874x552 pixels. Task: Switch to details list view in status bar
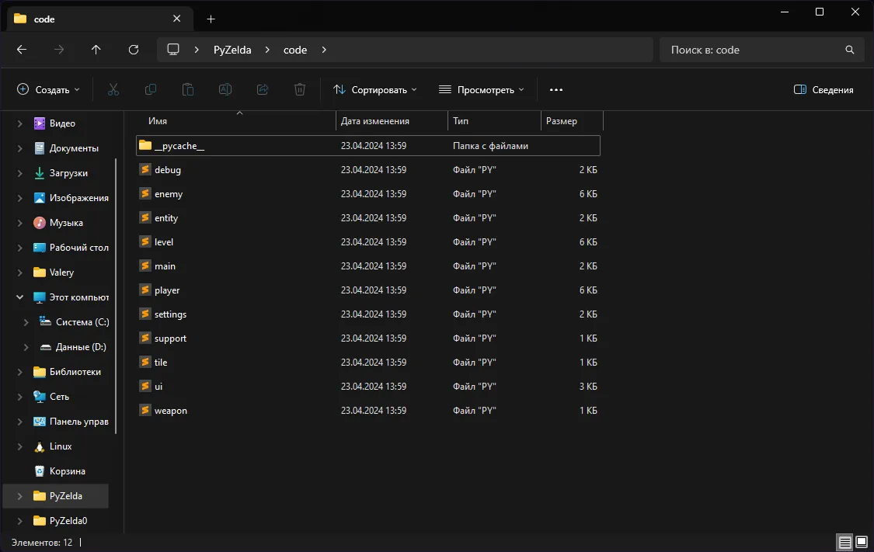click(844, 542)
